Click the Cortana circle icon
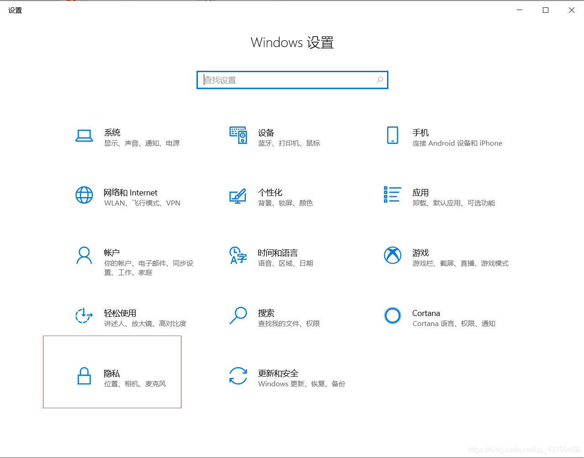Screen dimensions: 584x458 [x=393, y=316]
